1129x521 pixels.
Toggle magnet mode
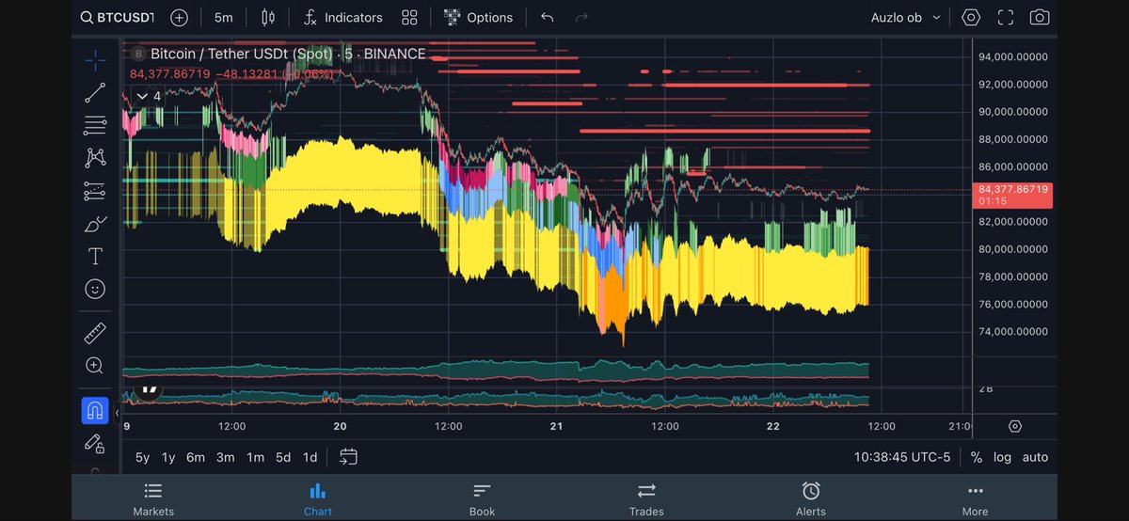95,410
